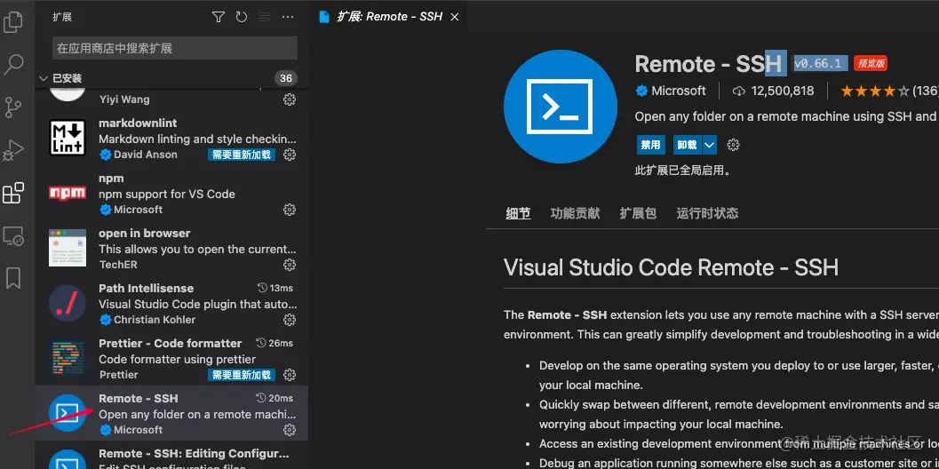
Task: Click the David Anson publisher name
Action: (x=146, y=155)
